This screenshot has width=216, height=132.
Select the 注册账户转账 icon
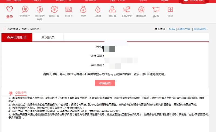coord(40,9)
